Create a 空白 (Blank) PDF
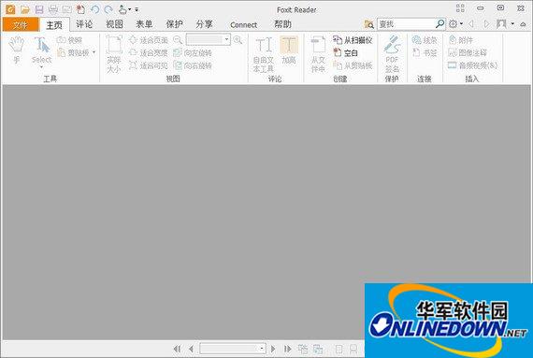The height and width of the screenshot is (358, 533). [x=345, y=53]
